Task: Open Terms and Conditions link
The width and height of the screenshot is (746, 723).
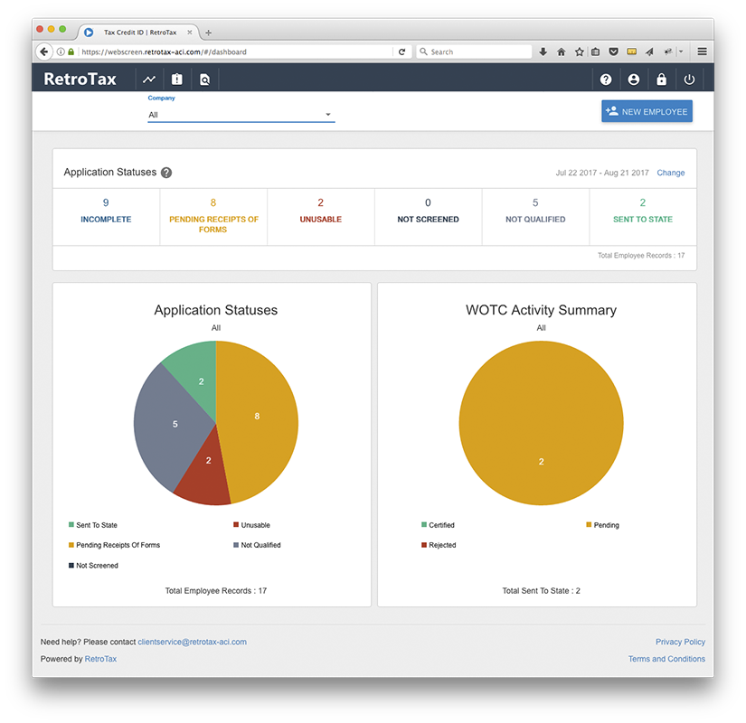Action: pos(666,659)
